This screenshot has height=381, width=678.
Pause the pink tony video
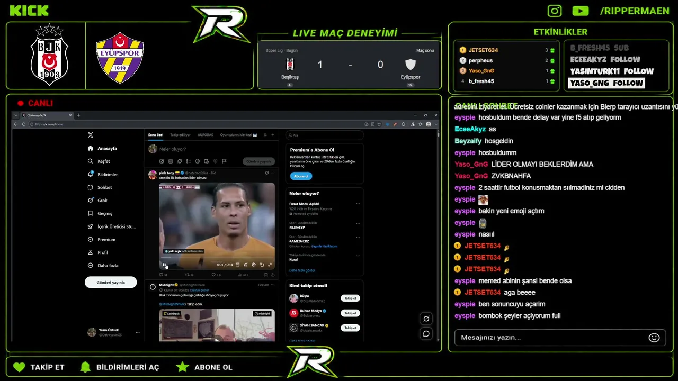click(164, 265)
